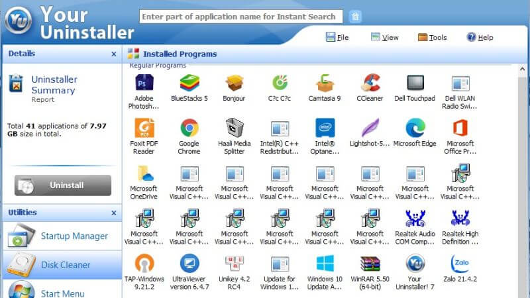The width and height of the screenshot is (530, 298).
Task: Open the Help menu
Action: (480, 37)
